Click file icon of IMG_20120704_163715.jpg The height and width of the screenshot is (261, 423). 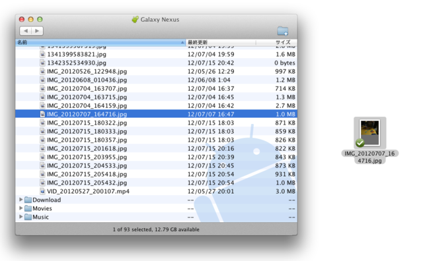click(42, 97)
